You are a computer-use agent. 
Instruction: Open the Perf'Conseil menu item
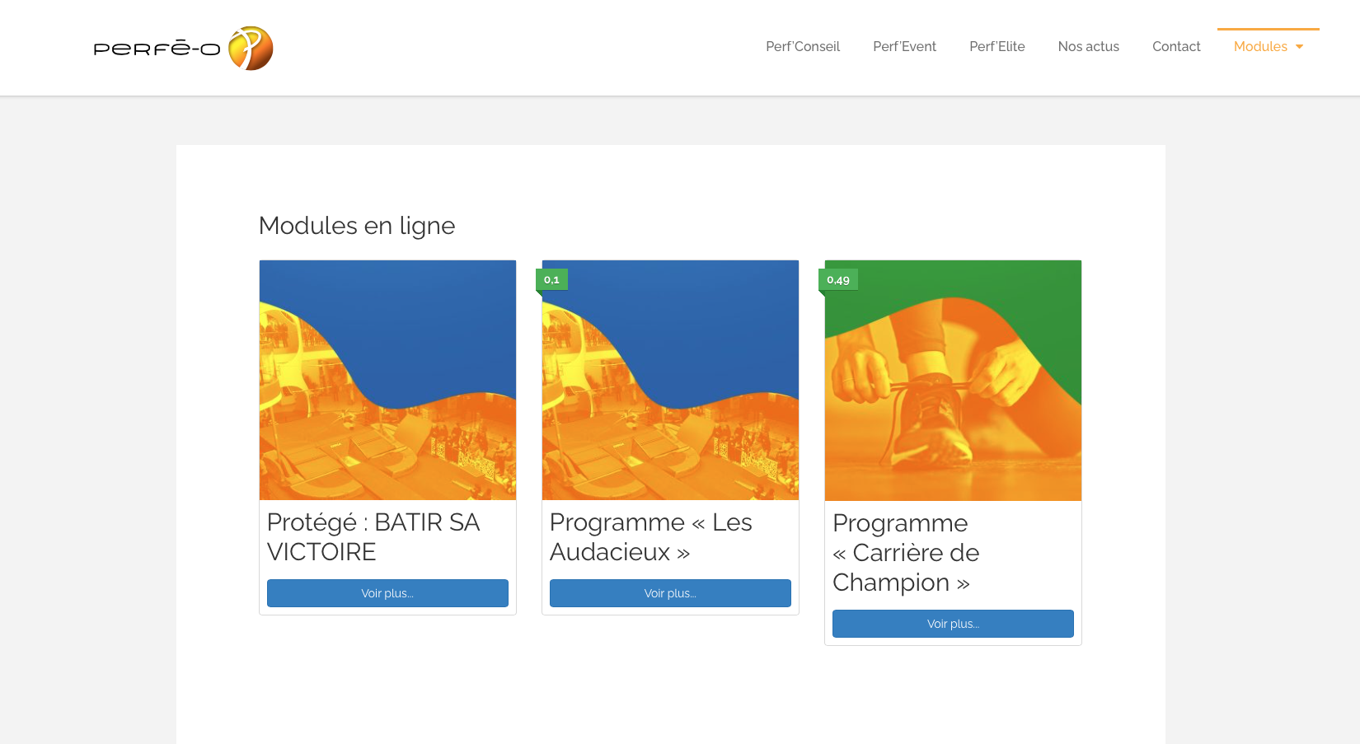point(803,47)
